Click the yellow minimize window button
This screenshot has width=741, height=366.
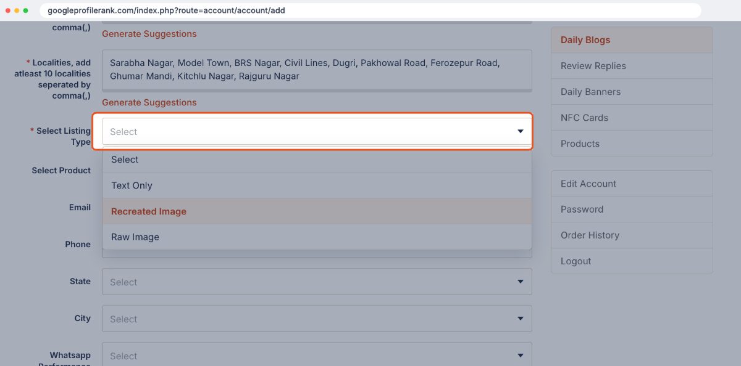[x=17, y=10]
